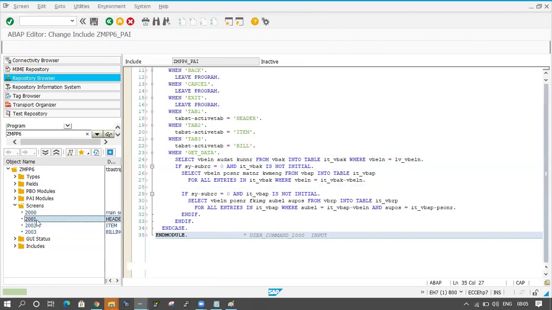Expand the Types folder
Screen dimensions: 552x310
point(15,177)
